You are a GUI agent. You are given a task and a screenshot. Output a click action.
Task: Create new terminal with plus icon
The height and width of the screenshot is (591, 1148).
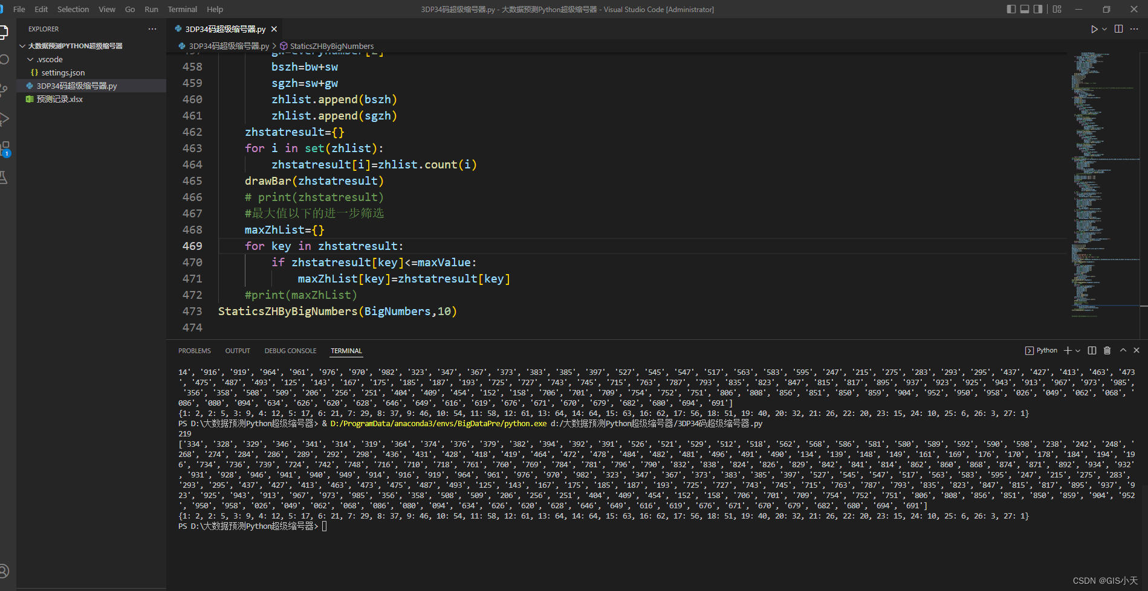point(1068,351)
